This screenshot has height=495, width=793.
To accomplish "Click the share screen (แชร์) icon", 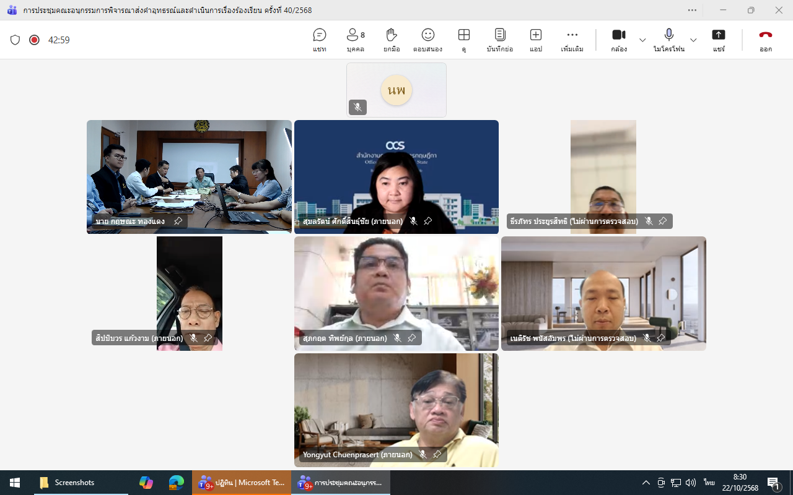I will (x=718, y=40).
